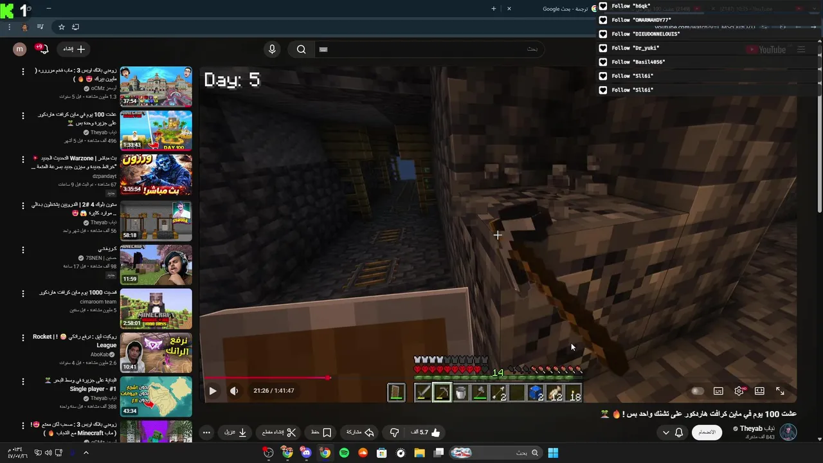Open File Explorer from the taskbar
Image resolution: width=823 pixels, height=463 pixels.
click(x=419, y=453)
